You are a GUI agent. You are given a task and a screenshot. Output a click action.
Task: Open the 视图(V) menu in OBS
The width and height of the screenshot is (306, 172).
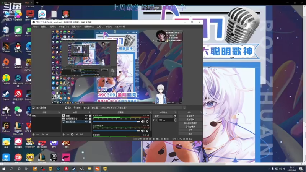(53, 26)
